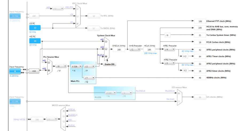Choose HSI in the PLL Source Mux
The height and width of the screenshot is (131, 238).
coord(49,63)
